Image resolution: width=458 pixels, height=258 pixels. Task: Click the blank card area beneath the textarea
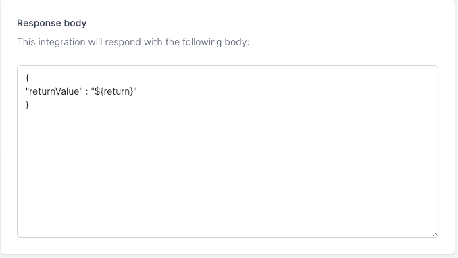(228, 245)
